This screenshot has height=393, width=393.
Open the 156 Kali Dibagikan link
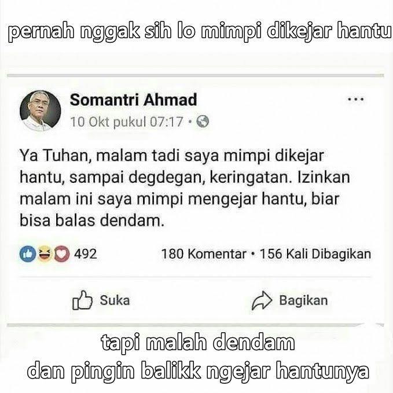click(315, 254)
